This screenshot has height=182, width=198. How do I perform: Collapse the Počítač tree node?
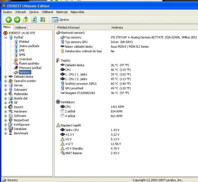click(x=5, y=37)
